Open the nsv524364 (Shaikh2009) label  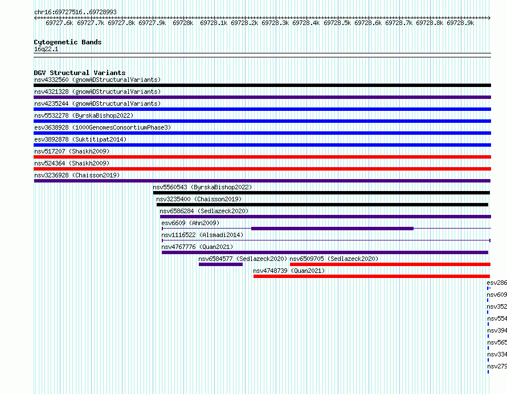coord(72,163)
